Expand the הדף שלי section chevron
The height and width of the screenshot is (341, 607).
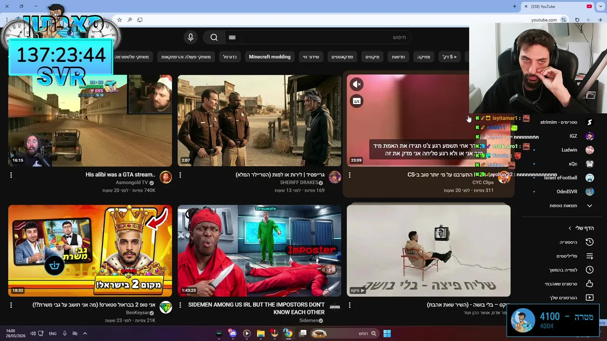click(570, 228)
